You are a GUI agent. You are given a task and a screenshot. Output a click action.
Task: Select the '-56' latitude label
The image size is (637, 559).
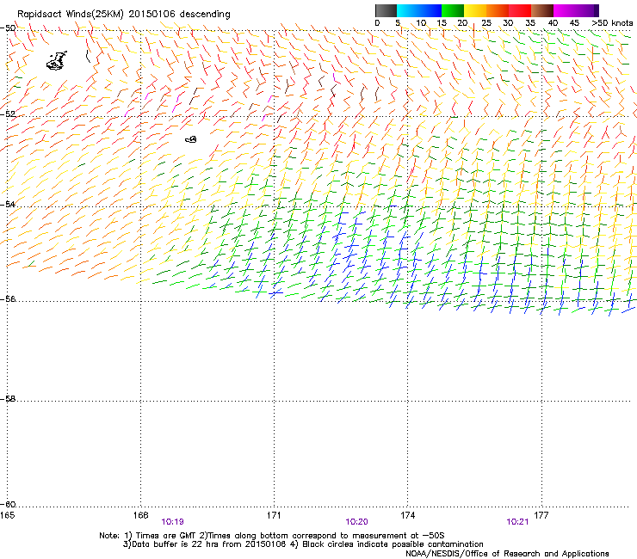(8, 299)
